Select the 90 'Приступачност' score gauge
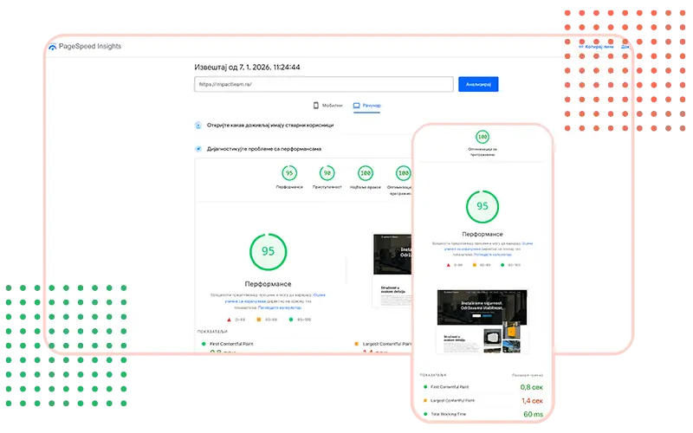This screenshot has width=693, height=433. coord(327,173)
